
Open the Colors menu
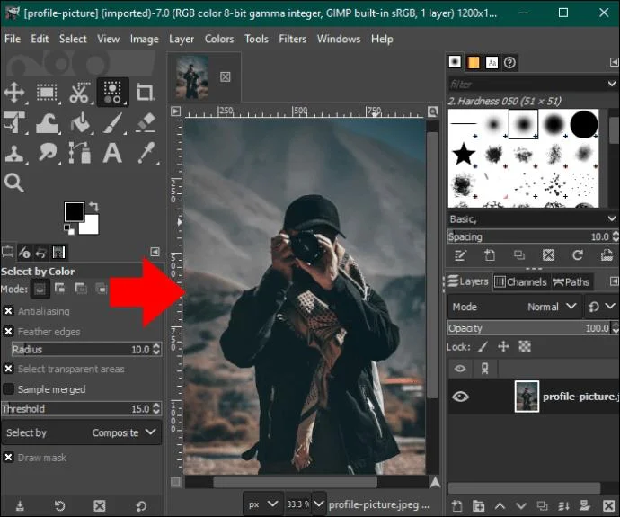pyautogui.click(x=219, y=39)
